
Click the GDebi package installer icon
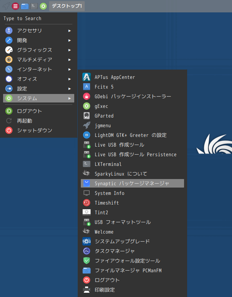87,96
